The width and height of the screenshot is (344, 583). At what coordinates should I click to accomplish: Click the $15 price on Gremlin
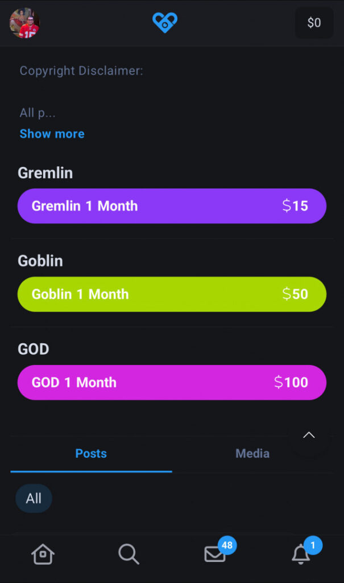click(295, 206)
